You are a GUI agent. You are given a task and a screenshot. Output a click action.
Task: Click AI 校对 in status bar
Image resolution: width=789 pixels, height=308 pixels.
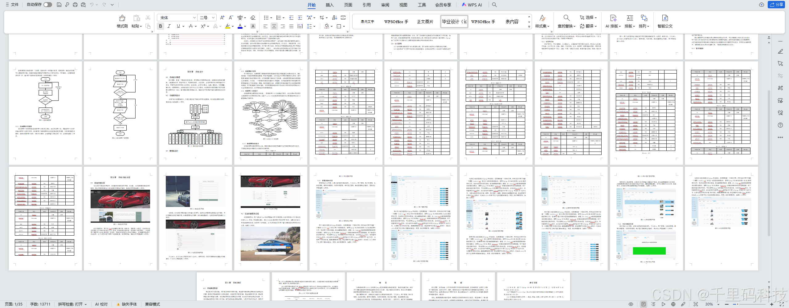tap(101, 304)
